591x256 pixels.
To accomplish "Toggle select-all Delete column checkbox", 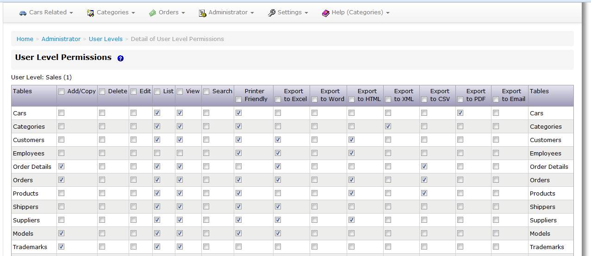I will click(102, 91).
